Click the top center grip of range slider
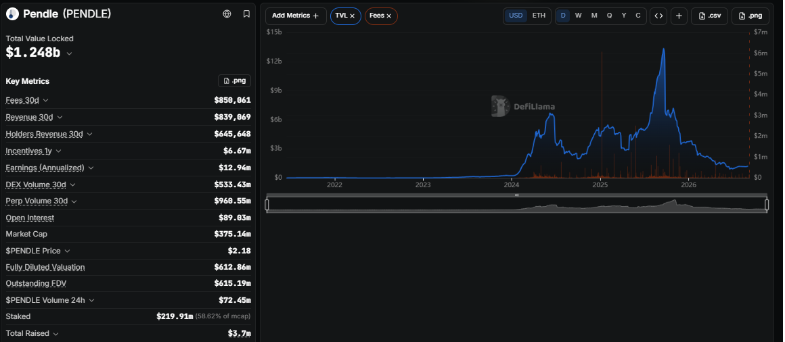The height and width of the screenshot is (342, 785). click(x=516, y=195)
